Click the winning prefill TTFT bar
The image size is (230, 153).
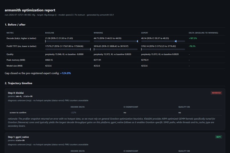[116, 49]
